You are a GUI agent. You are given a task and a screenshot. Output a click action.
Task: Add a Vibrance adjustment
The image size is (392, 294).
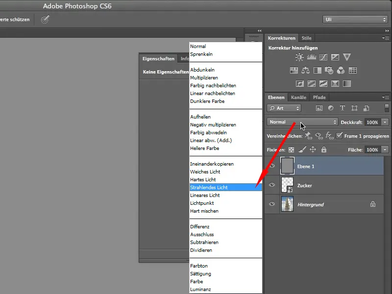(x=347, y=57)
